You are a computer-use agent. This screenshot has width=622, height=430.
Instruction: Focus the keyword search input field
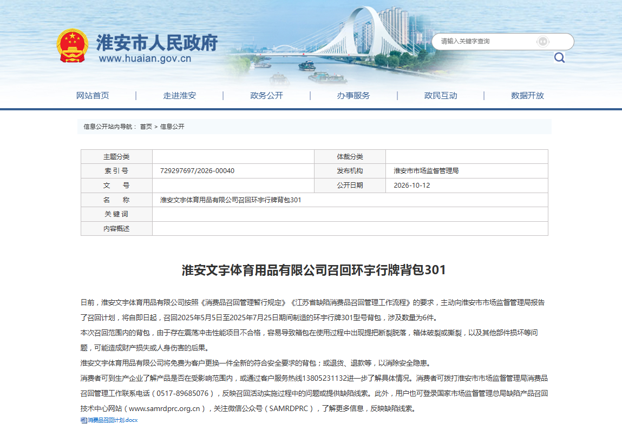502,41
